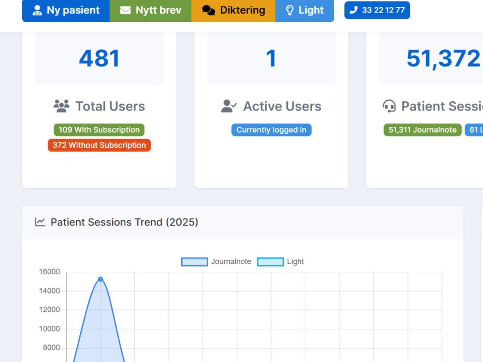Click the Total Users heading
This screenshot has width=483, height=362.
click(x=110, y=106)
